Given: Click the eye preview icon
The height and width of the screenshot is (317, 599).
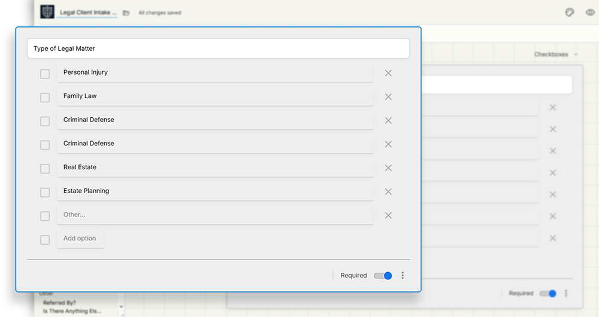Looking at the screenshot, I should (589, 12).
